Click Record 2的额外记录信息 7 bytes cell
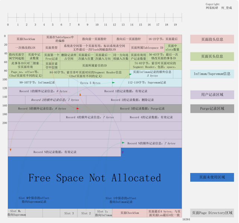 click(55, 100)
